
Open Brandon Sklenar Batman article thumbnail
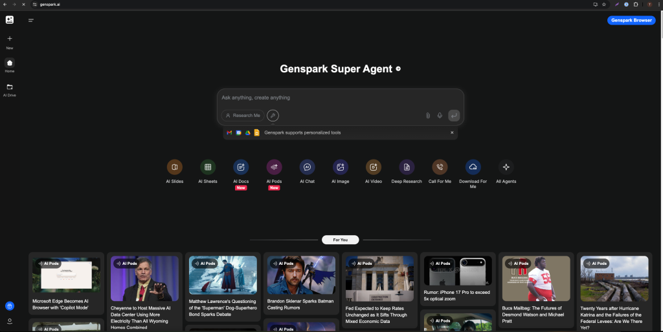pos(301,275)
